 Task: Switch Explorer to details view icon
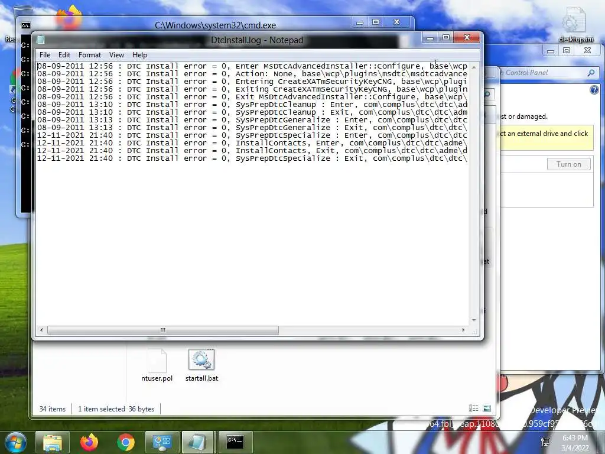click(x=473, y=408)
